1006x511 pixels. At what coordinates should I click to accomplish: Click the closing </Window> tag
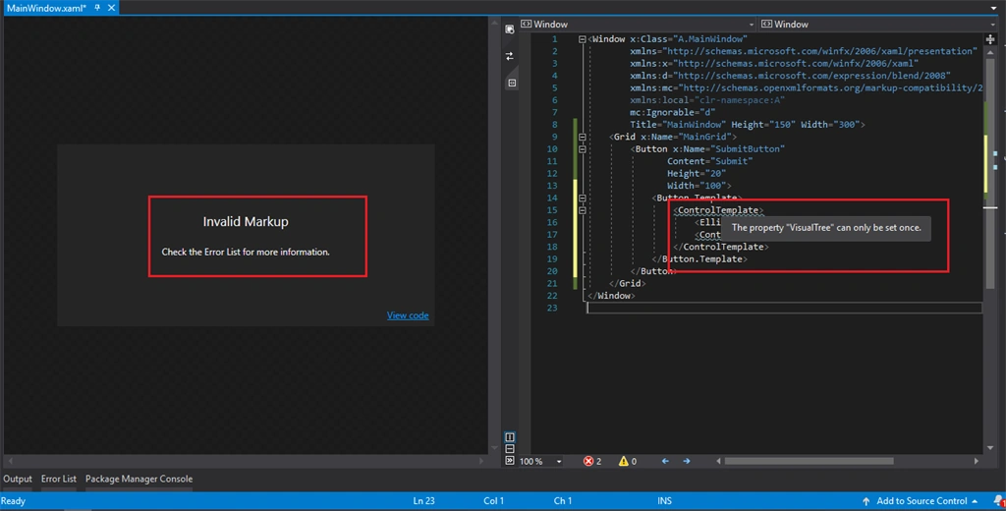tap(611, 296)
